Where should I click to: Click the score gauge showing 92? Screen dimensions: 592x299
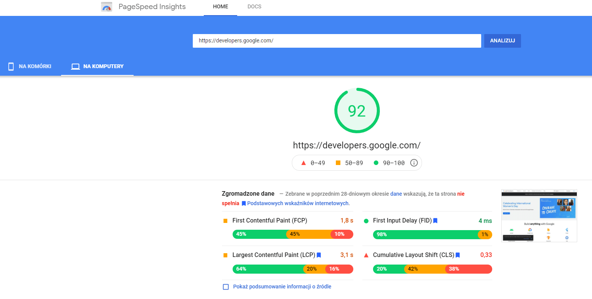(357, 111)
